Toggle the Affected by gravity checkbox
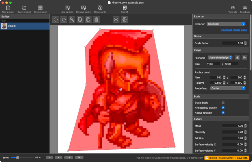This screenshot has height=162, width=252. (223, 108)
